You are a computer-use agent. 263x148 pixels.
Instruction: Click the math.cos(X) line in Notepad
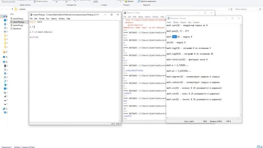[x=194, y=88]
